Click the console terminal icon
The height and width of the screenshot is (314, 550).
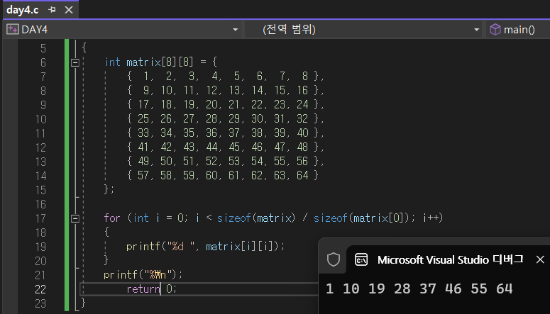click(361, 259)
